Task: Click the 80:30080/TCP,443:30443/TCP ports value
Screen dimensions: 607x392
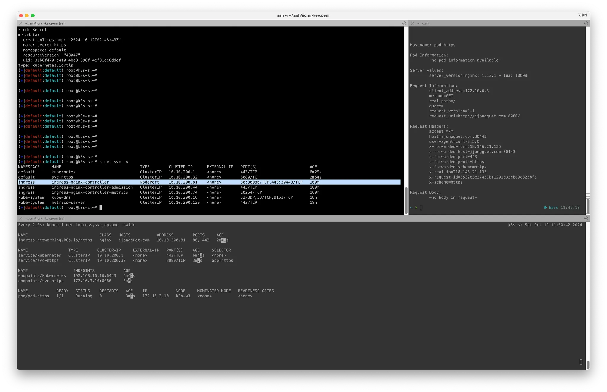Action: coord(271,182)
